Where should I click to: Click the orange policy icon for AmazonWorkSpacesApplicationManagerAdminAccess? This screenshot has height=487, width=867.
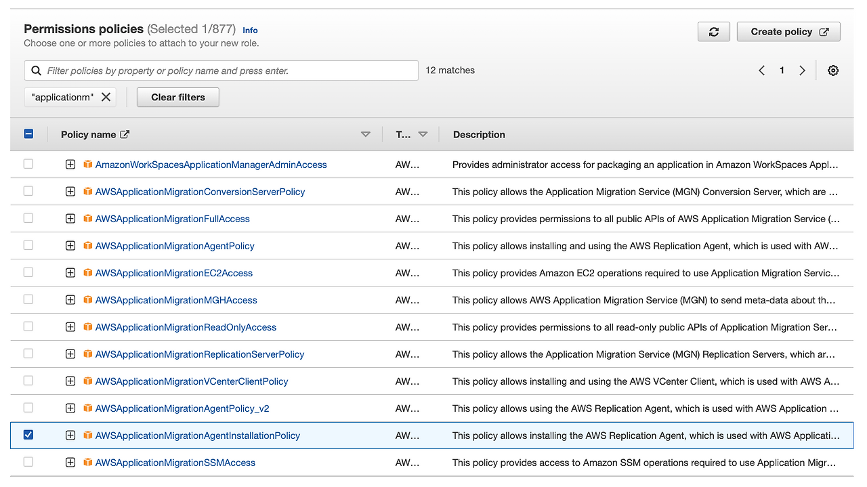[x=87, y=165]
